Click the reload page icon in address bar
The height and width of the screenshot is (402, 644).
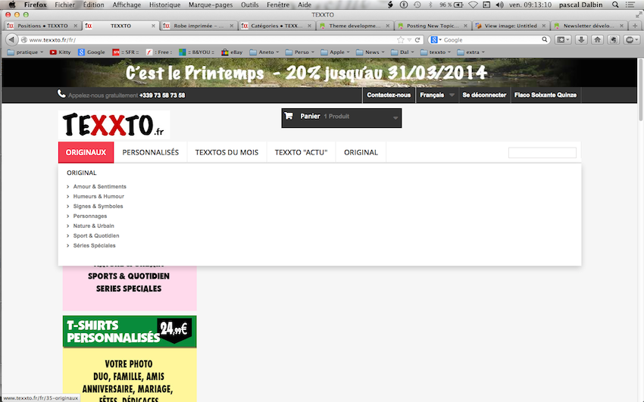point(417,40)
